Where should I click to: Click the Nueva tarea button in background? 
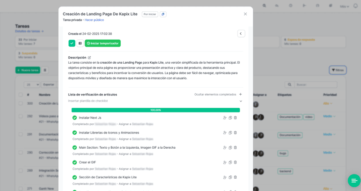pos(28,70)
